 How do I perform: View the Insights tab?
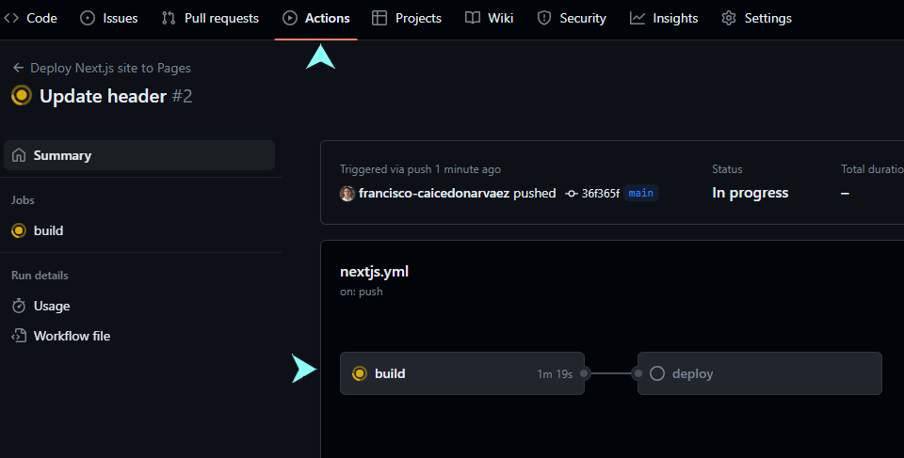664,19
